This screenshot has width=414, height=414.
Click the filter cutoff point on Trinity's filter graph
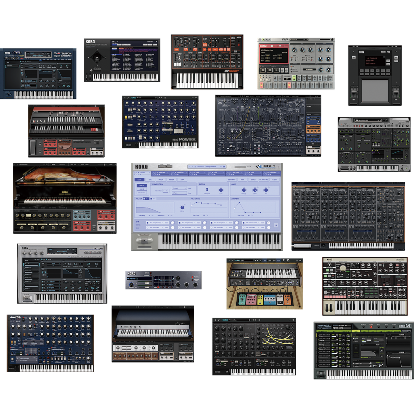pos(148,207)
